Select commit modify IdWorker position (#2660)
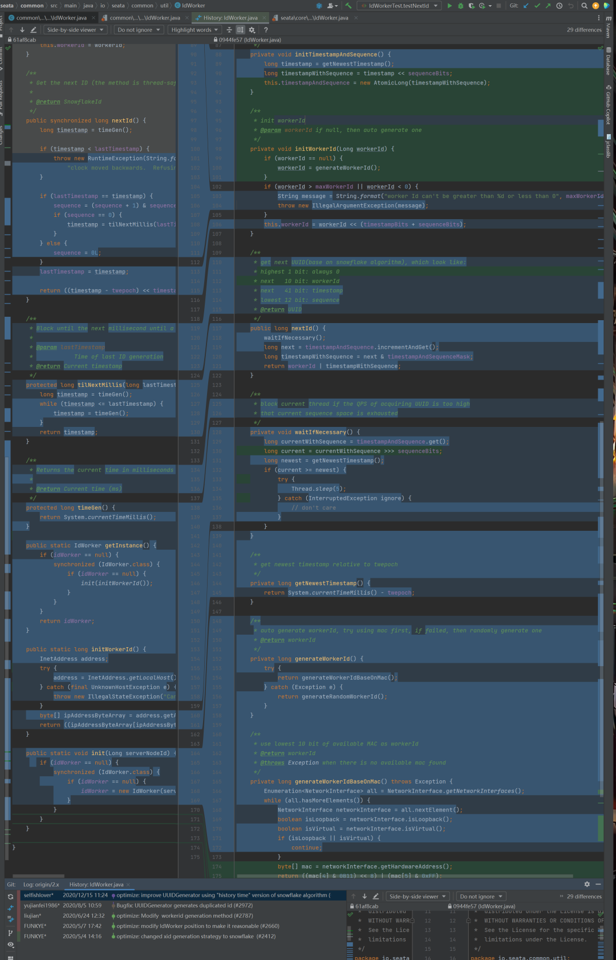This screenshot has width=616, height=960. 184,926
